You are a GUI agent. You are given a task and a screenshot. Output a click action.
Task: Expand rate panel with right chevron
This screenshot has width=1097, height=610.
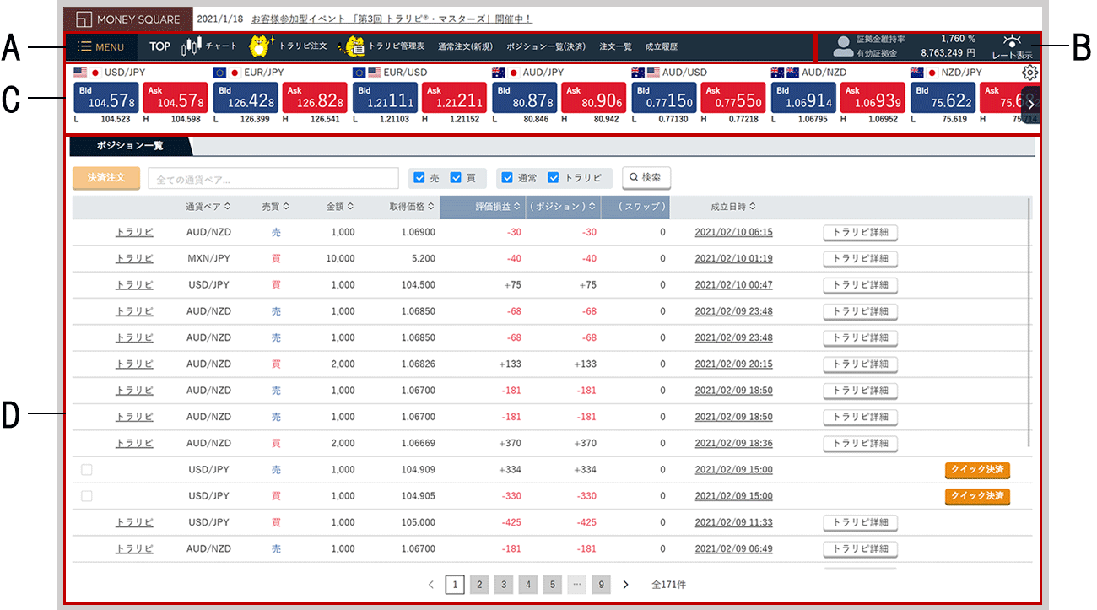(x=1029, y=105)
